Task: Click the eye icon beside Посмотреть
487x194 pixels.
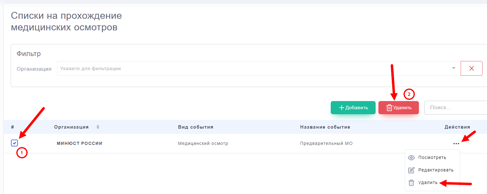Action: click(x=411, y=158)
